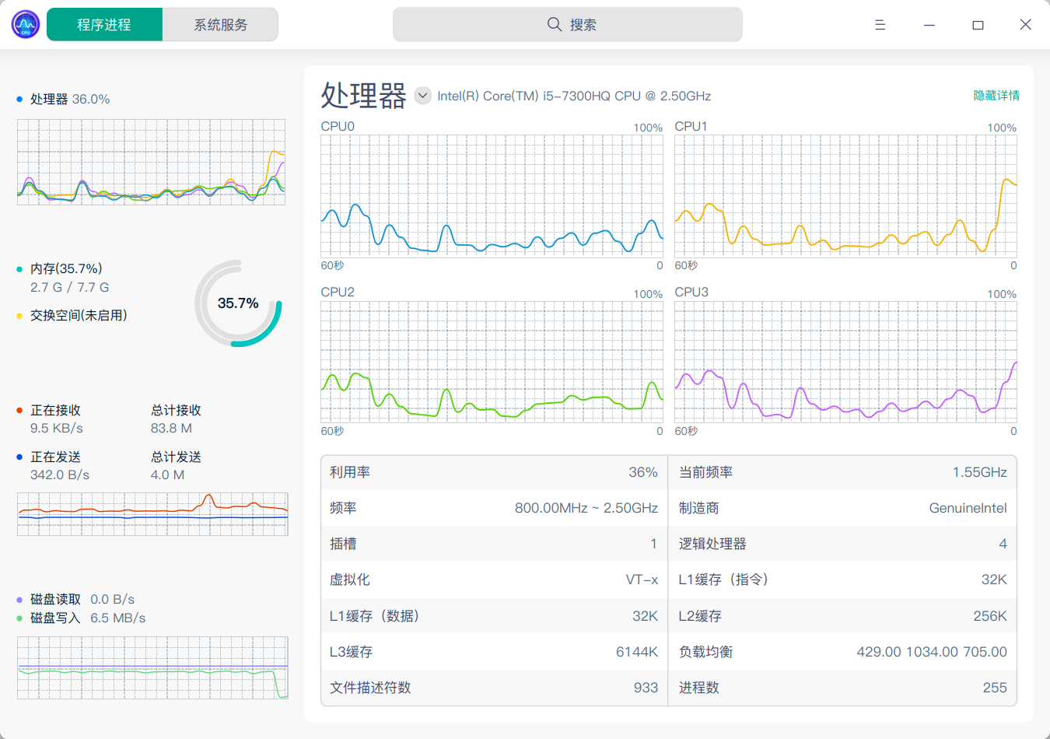1050x739 pixels.
Task: Select the 内存 memory entry in sidebar
Action: point(66,269)
